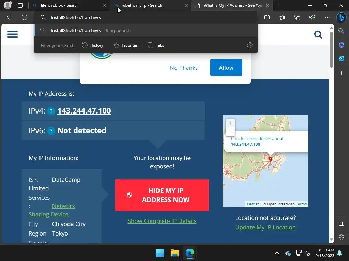
Task: Toggle the sidebar panel icon
Action: (x=341, y=224)
